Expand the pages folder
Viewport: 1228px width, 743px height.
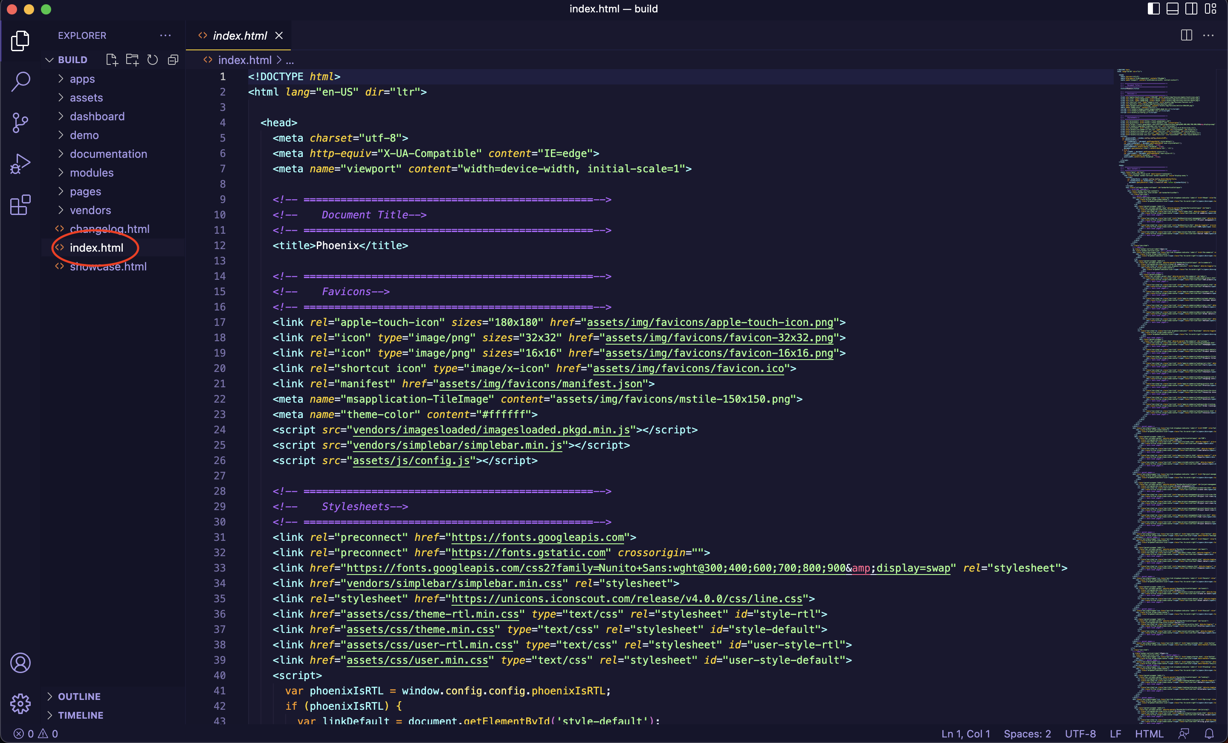point(113,192)
